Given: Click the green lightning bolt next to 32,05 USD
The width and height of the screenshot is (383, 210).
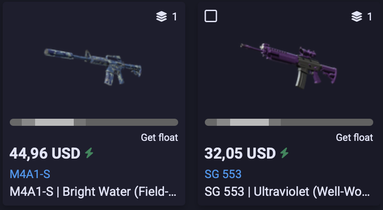Looking at the screenshot, I should 284,153.
